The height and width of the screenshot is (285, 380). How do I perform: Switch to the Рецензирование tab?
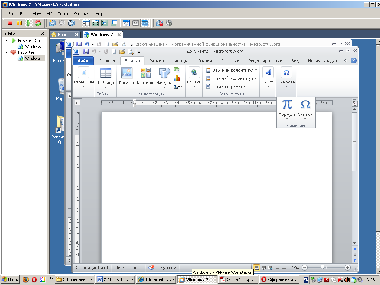coord(265,61)
